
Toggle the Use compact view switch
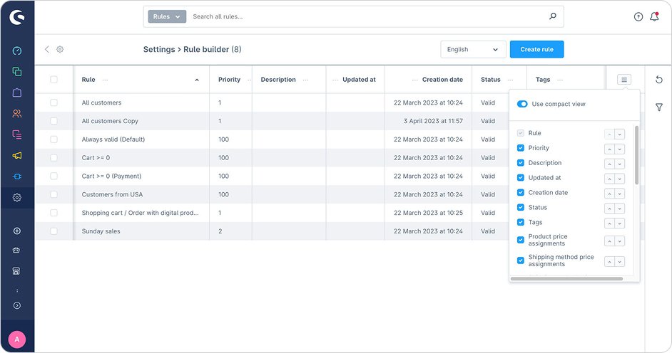click(x=522, y=104)
